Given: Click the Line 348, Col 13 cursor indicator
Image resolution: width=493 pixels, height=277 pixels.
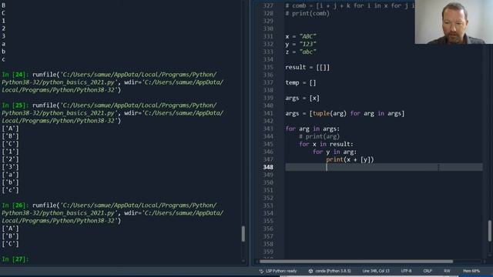Looking at the screenshot, I should coord(376,271).
